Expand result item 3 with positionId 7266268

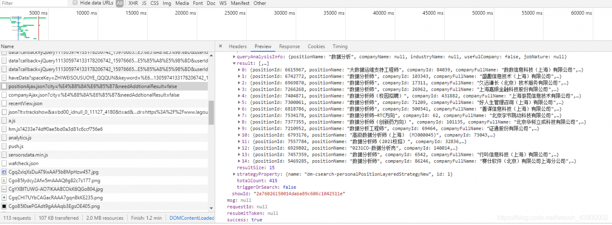coord(239,89)
